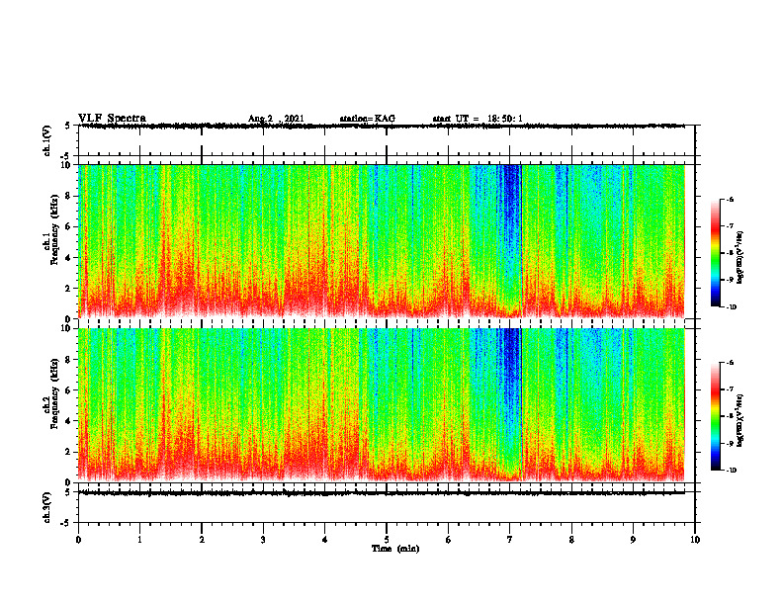The image size is (783, 605).
Task: Select the "start UT = 18:50: 1" header text
Action: point(478,119)
